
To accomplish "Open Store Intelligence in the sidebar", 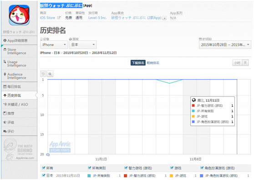I will [19, 51].
